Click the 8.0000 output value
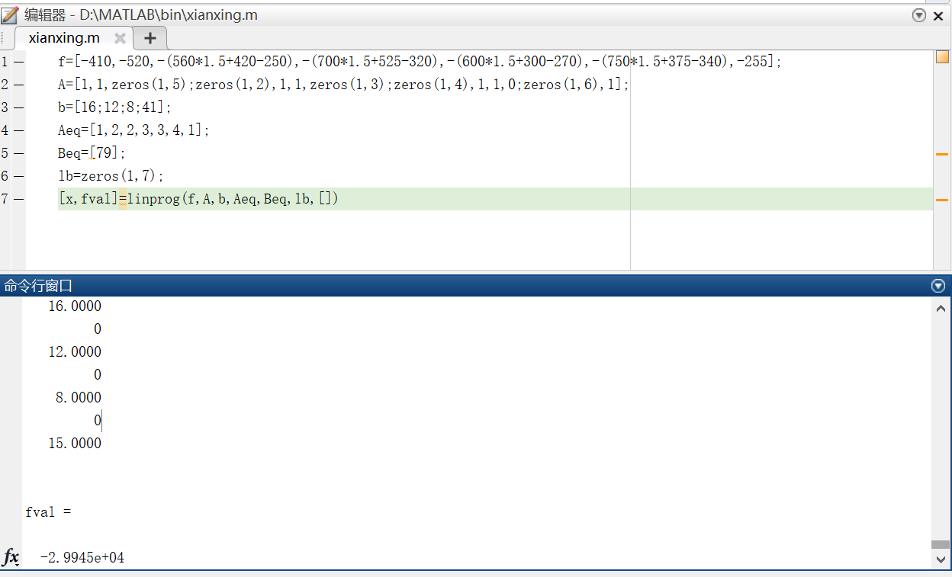The image size is (952, 577). (79, 398)
